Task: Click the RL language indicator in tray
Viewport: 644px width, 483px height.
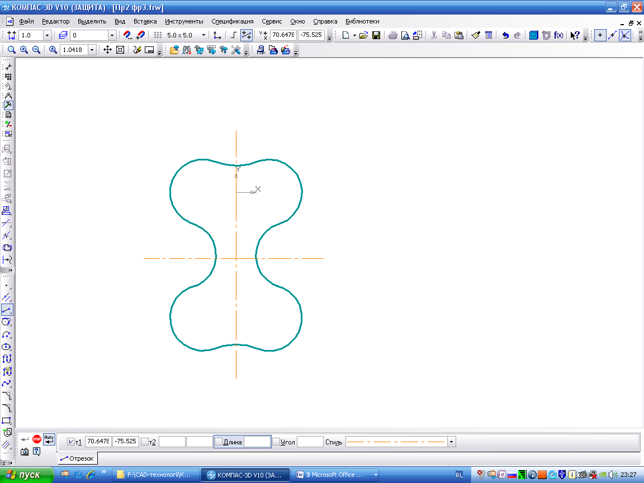Action: [x=459, y=475]
